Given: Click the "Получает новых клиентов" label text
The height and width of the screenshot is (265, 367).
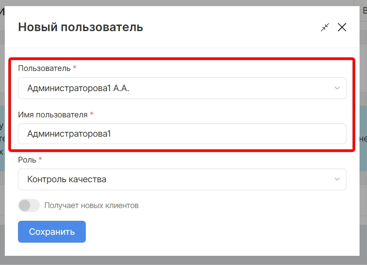Looking at the screenshot, I should tap(91, 205).
